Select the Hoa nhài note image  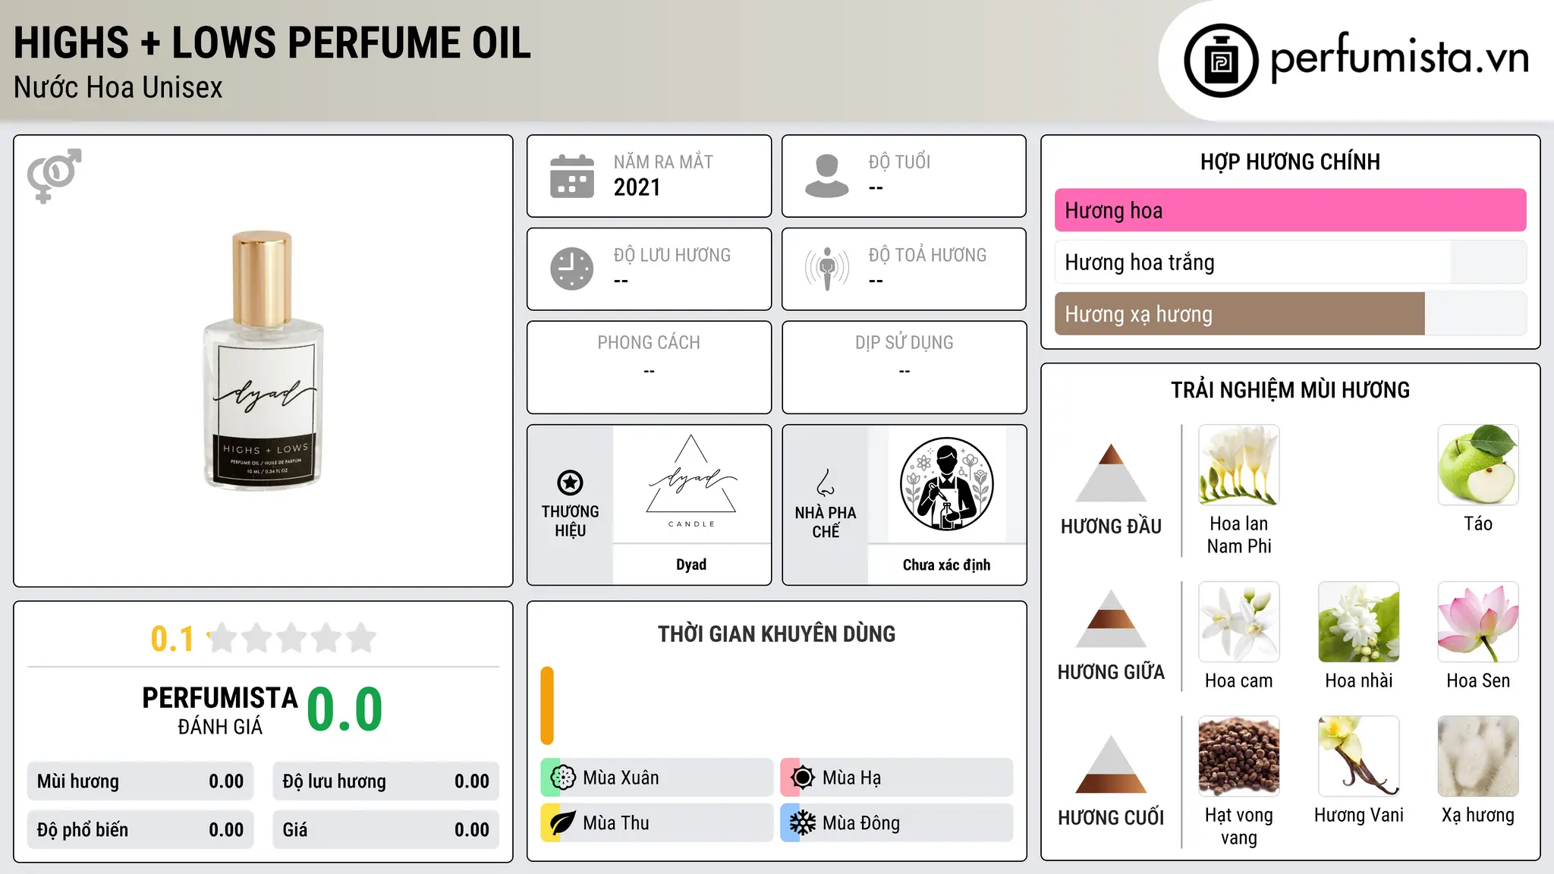pos(1359,622)
